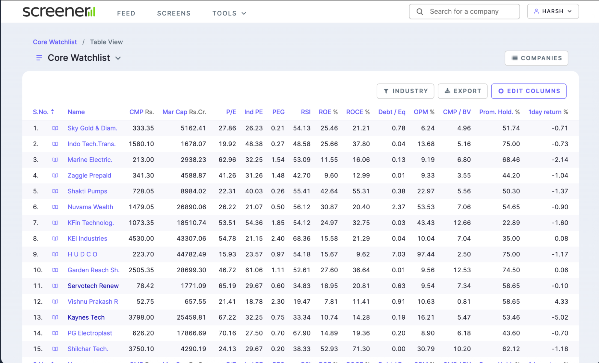Open the notebook icon beside Sky Gold & Diam.

55,128
